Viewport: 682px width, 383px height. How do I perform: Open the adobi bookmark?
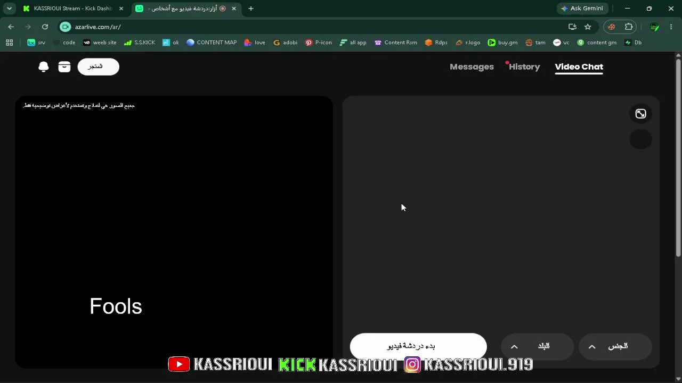285,43
